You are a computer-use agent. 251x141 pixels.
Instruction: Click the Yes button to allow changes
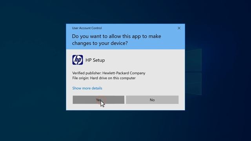click(98, 100)
